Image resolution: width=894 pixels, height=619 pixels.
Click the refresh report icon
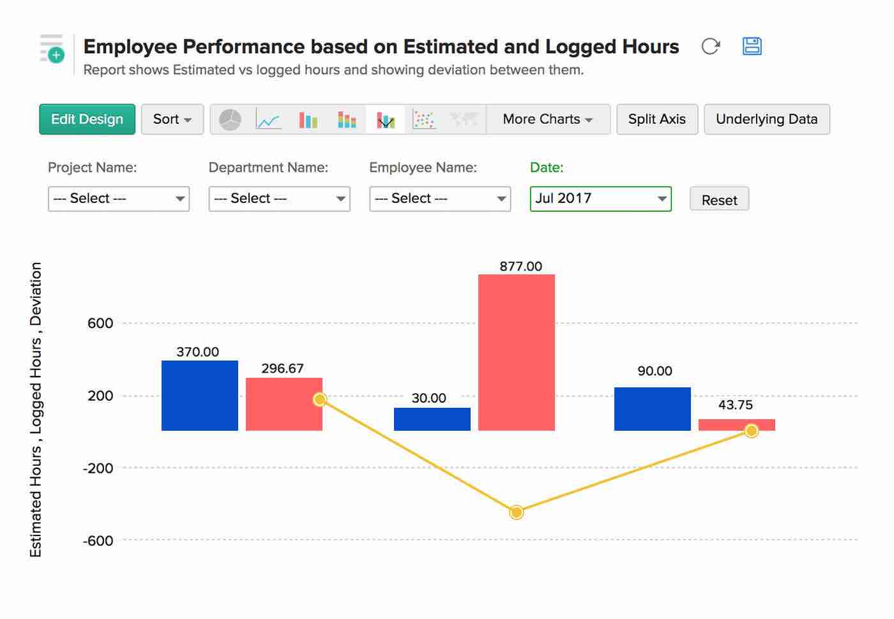711,46
